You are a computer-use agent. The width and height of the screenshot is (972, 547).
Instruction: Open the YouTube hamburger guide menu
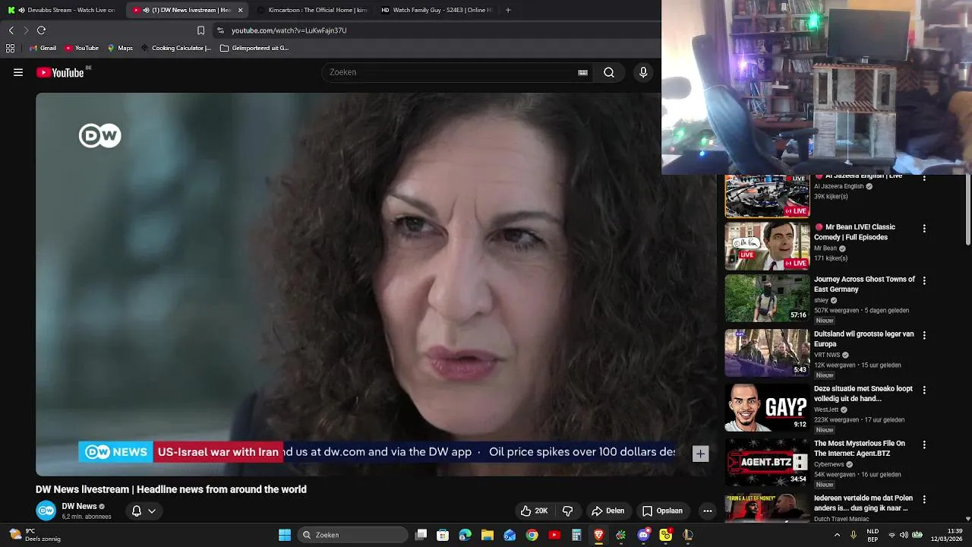coord(18,72)
